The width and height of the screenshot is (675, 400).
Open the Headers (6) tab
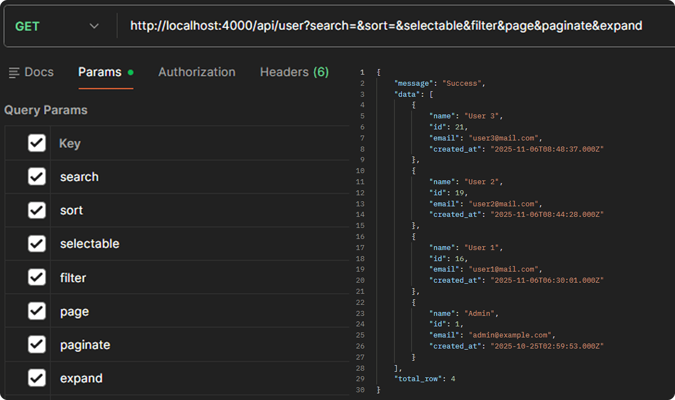(294, 72)
